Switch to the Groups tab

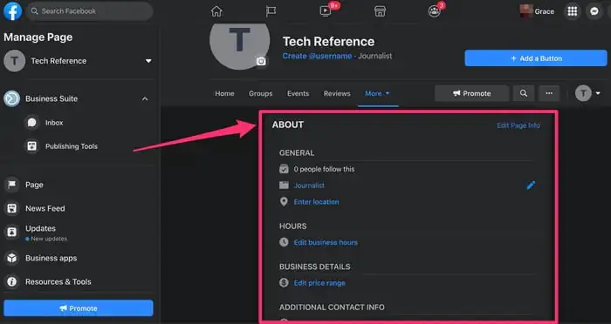click(x=261, y=94)
